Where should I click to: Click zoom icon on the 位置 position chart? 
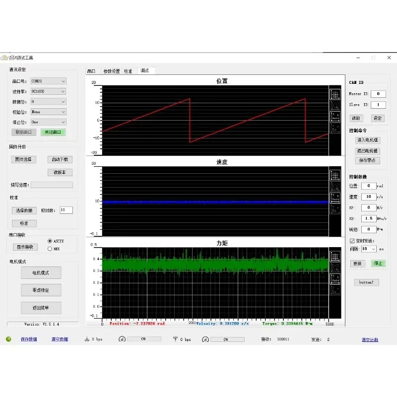click(x=335, y=105)
